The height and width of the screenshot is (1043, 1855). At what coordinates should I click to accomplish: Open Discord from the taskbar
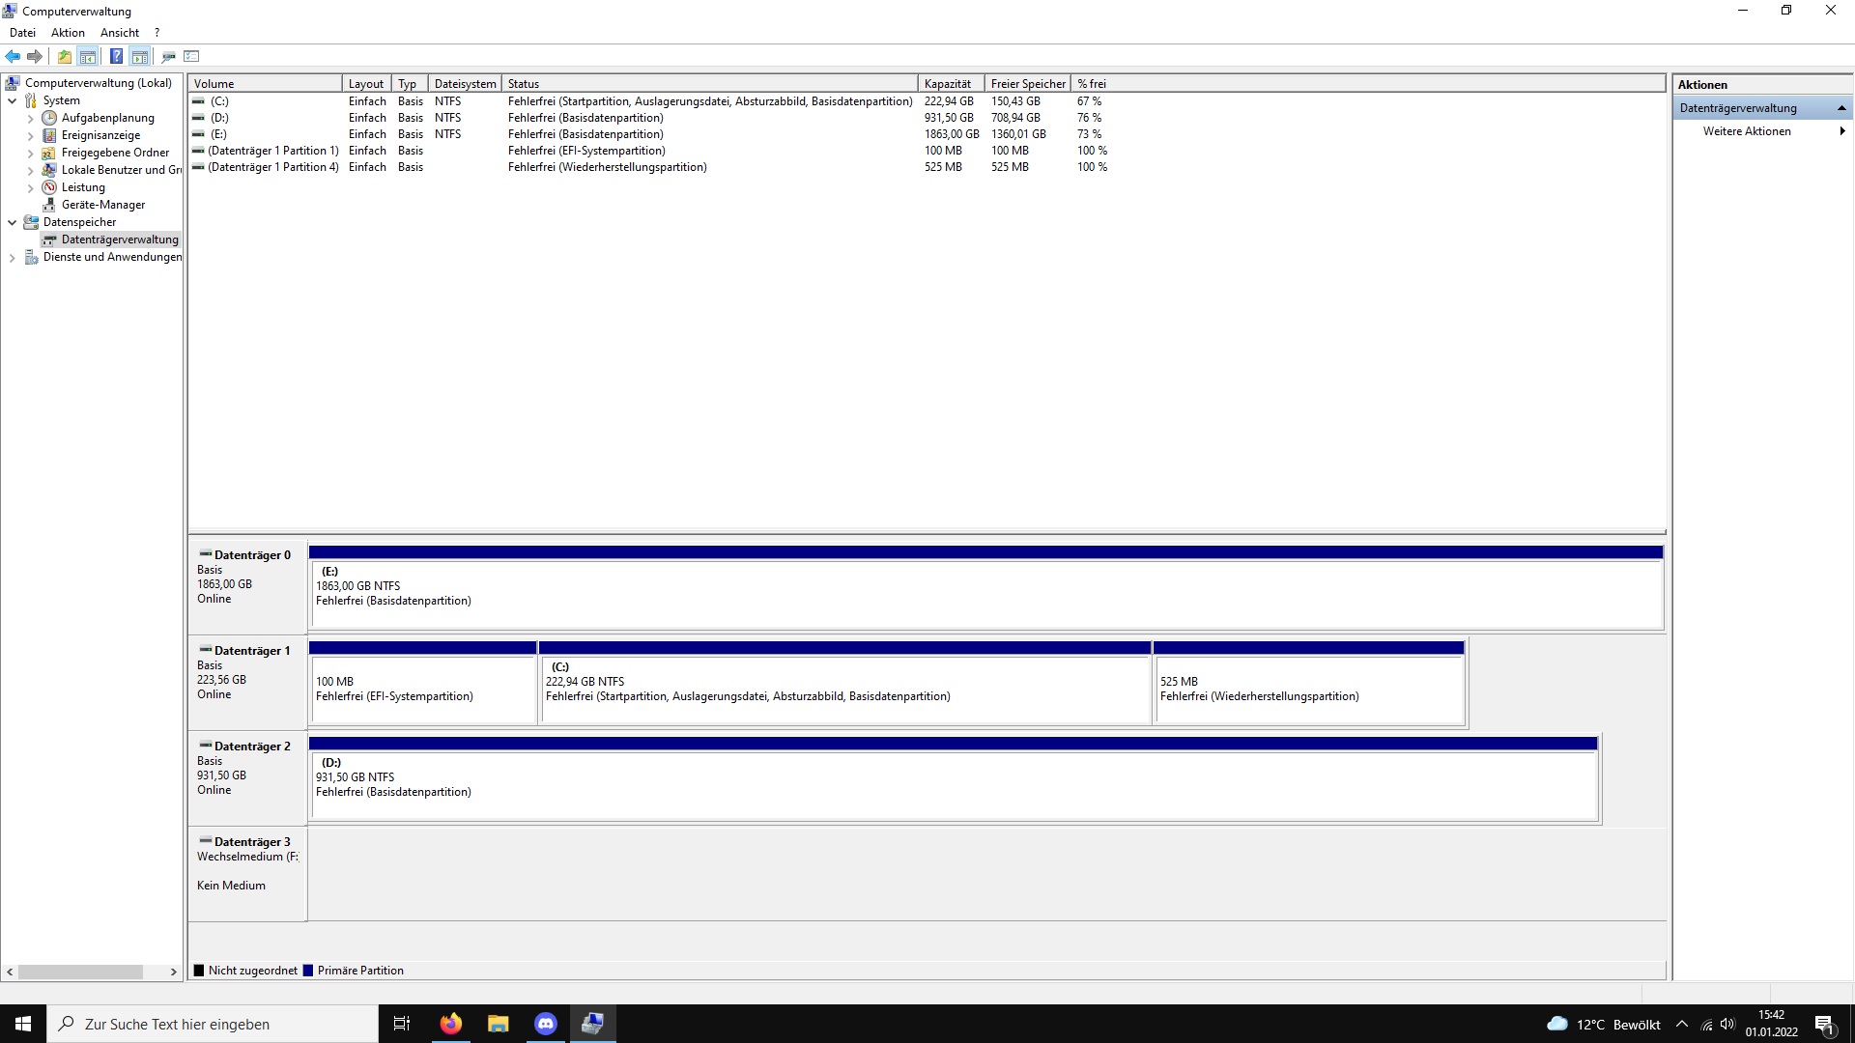pos(545,1024)
